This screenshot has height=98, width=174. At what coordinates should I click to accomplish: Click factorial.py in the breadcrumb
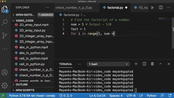(71, 15)
